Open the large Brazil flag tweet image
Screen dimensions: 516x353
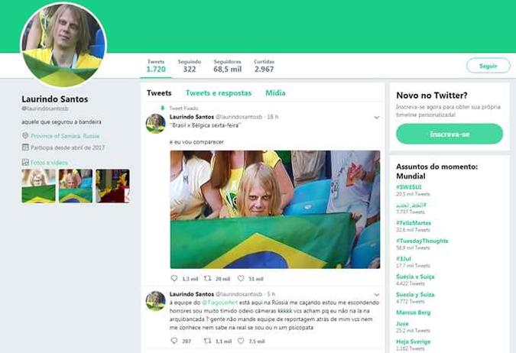275,209
